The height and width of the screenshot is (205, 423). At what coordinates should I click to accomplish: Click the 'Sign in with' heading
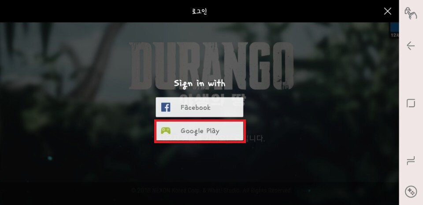coord(200,83)
